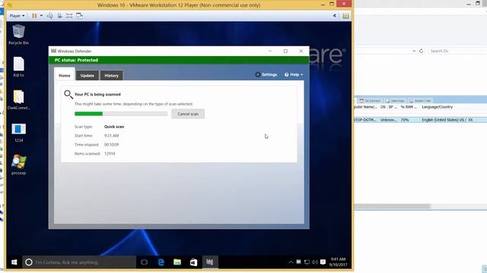Open the address dropdown in background window
The height and width of the screenshot is (273, 487).
pos(414,51)
